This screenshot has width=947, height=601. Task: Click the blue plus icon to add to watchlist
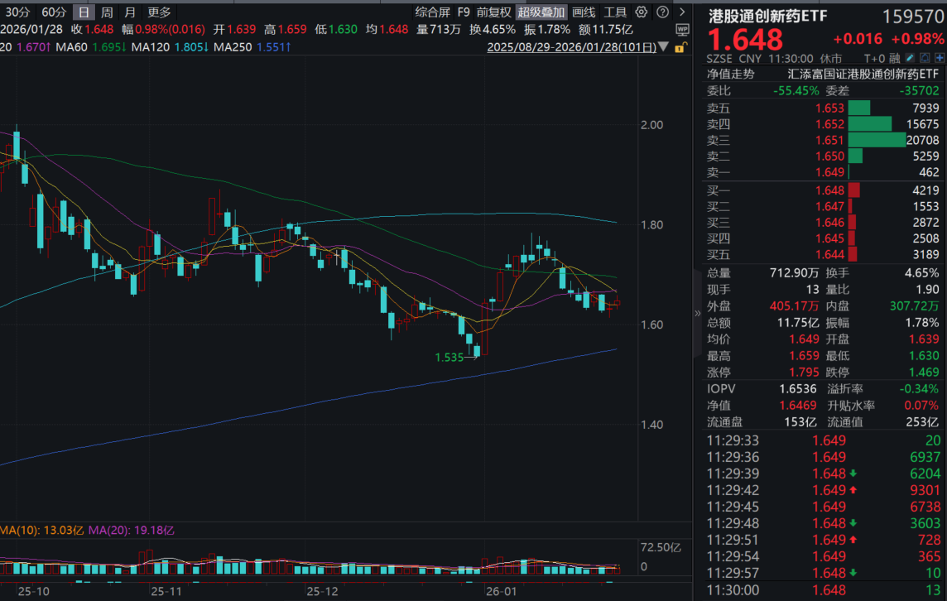coord(940,57)
